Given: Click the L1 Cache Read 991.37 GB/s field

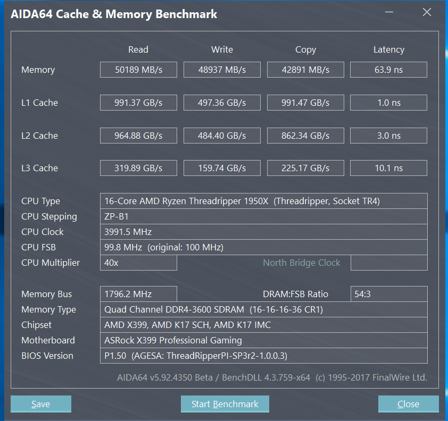Looking at the screenshot, I should pyautogui.click(x=138, y=103).
